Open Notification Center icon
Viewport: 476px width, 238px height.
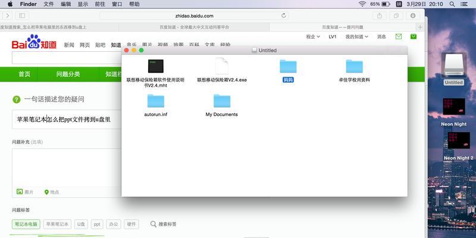tap(464, 4)
